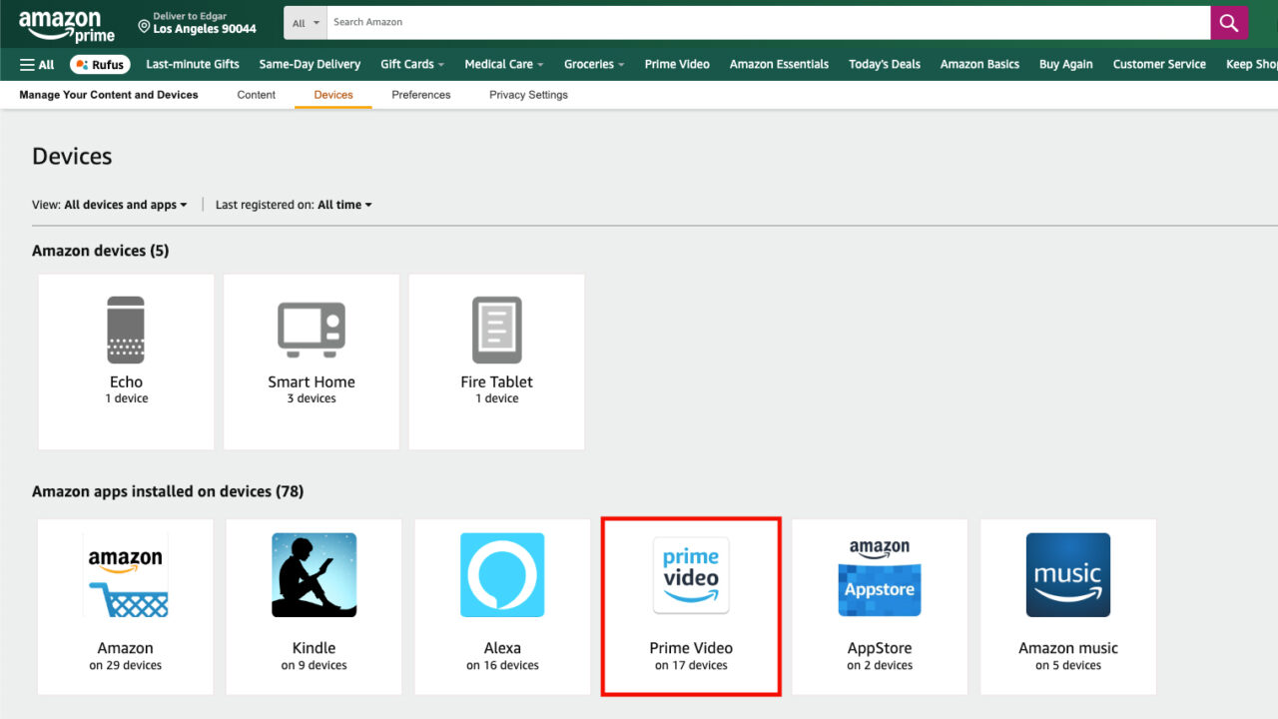
Task: Open the AppStore app tile
Action: (x=879, y=606)
